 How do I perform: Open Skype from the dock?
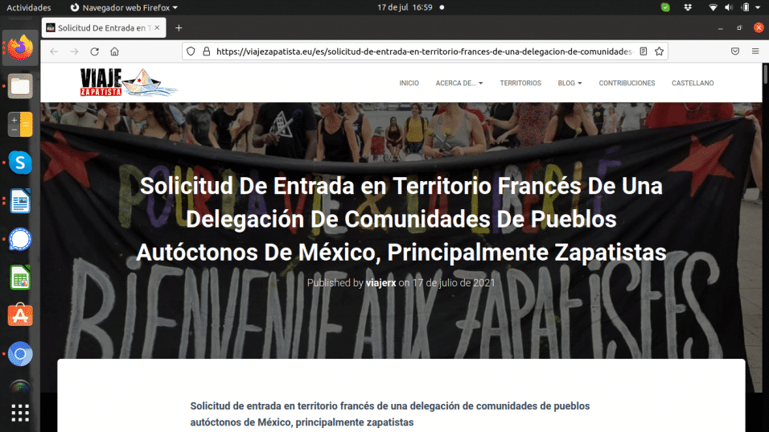(20, 163)
